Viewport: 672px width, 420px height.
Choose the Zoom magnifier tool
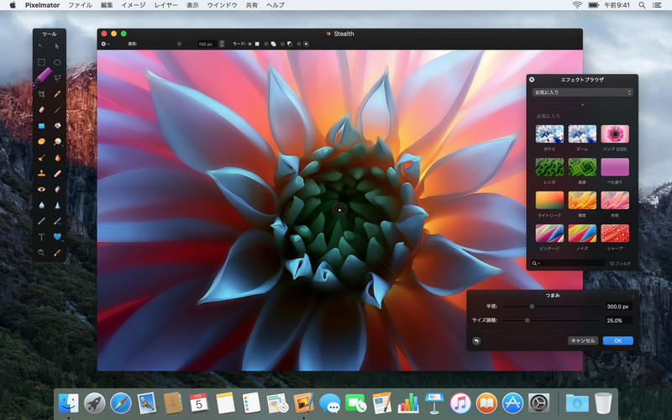(x=41, y=252)
